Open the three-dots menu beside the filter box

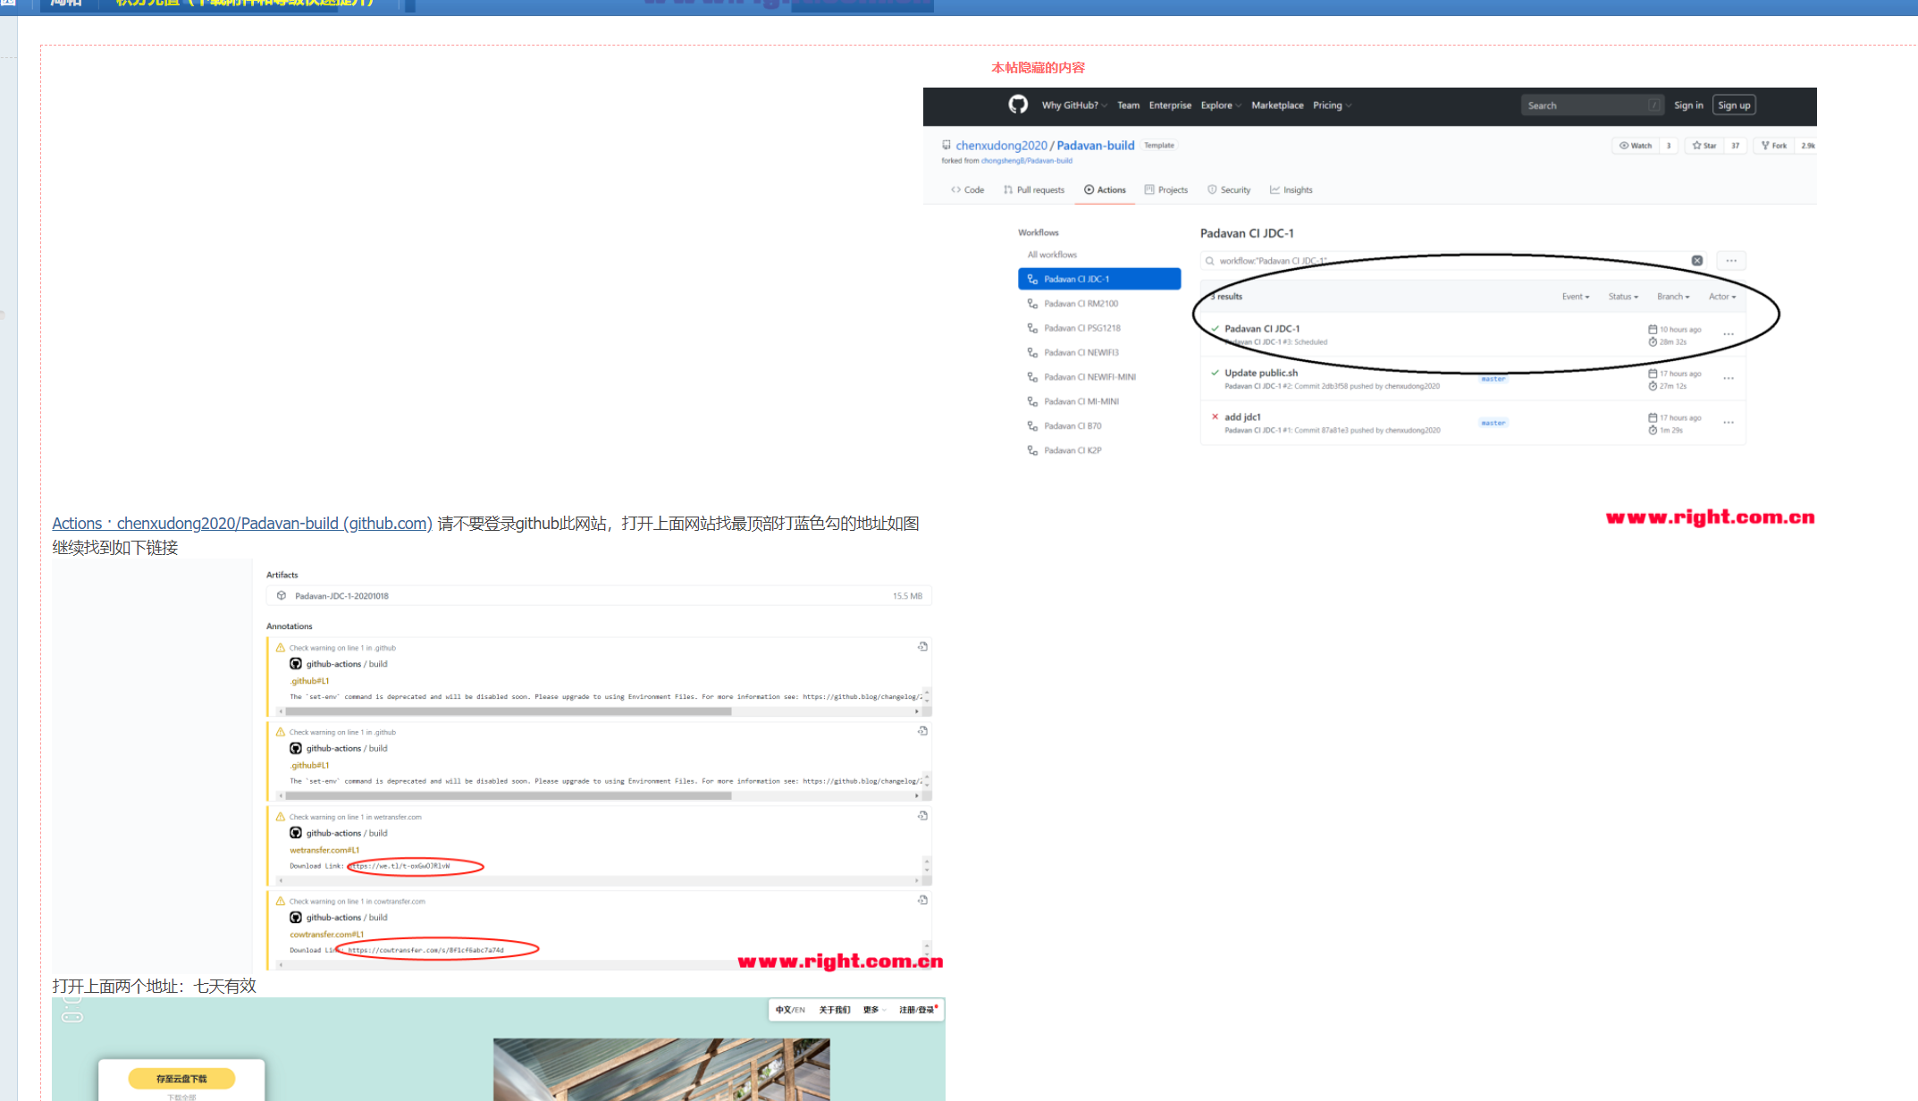tap(1731, 261)
